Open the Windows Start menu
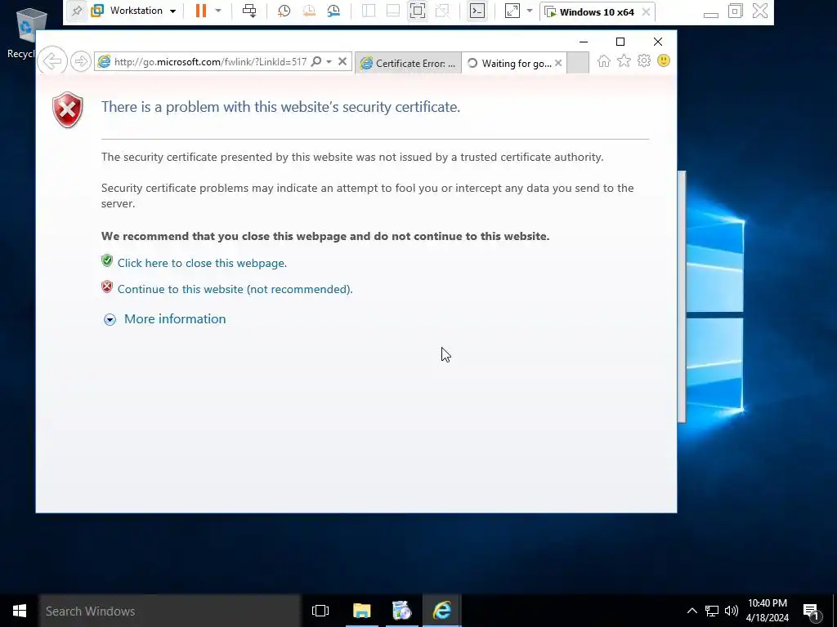 click(x=20, y=611)
